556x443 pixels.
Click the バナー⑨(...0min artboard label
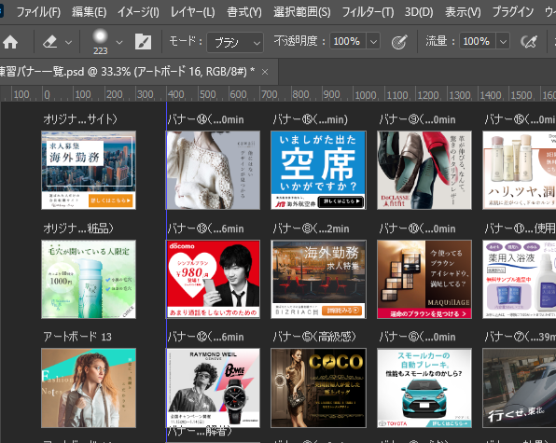tap(417, 119)
